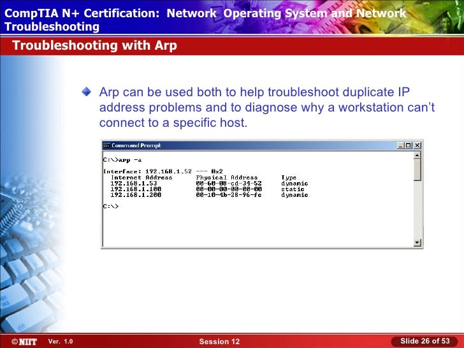Click 'dynamic' type for 192.168.1.53
Screen dimensions: 464x348
point(294,184)
